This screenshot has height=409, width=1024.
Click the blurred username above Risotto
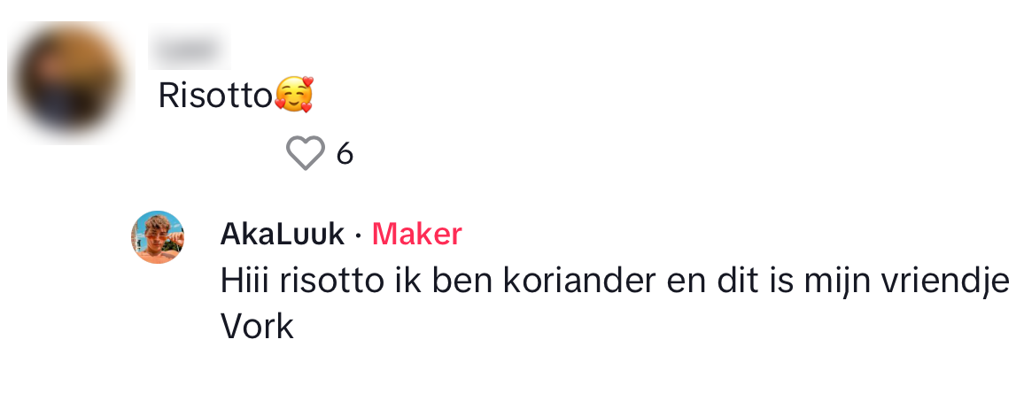tap(190, 47)
